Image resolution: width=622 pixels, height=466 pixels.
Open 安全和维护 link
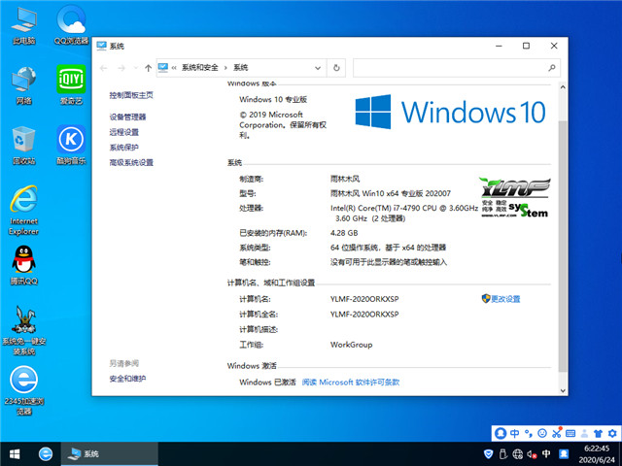[127, 379]
